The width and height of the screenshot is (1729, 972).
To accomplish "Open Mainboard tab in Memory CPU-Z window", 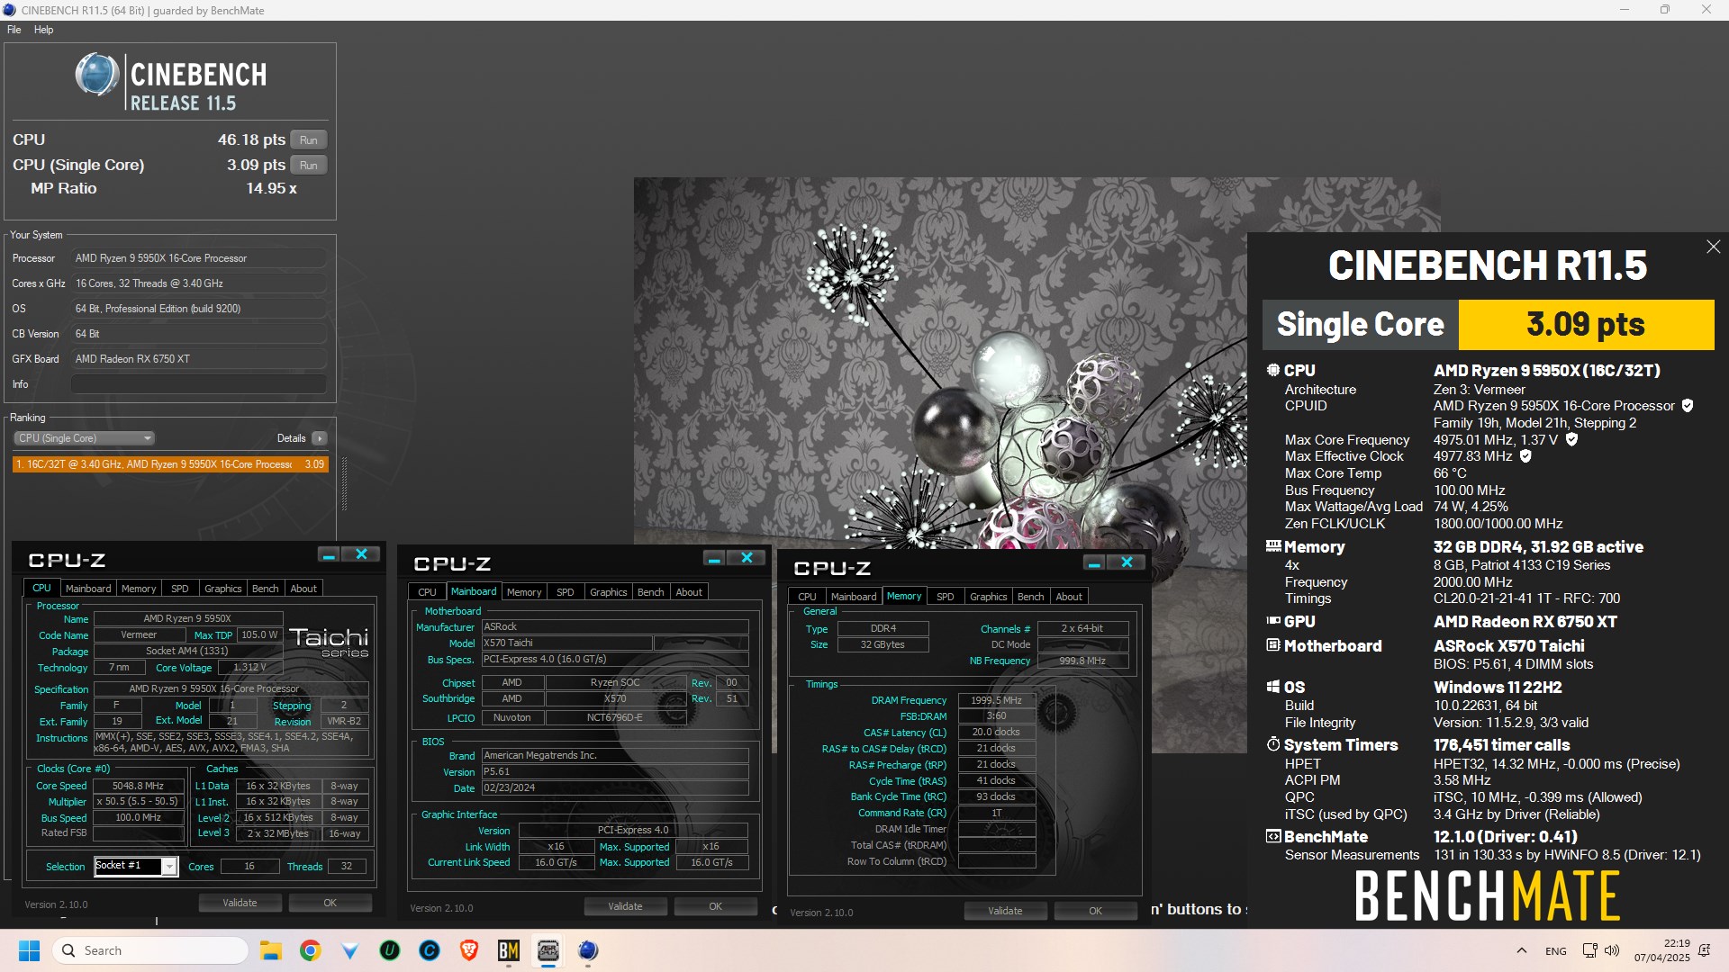I will click(x=854, y=597).
